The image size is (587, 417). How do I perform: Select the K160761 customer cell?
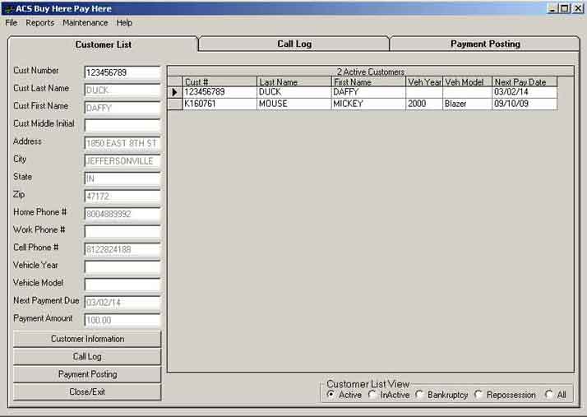coord(220,104)
